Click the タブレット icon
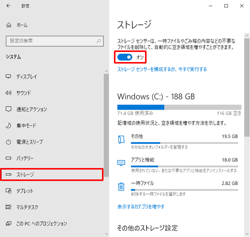This screenshot has width=250, height=237. point(8,190)
